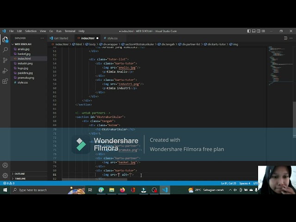Click unsaved dot on index.html tab
The image size is (296, 222).
pyautogui.click(x=98, y=38)
